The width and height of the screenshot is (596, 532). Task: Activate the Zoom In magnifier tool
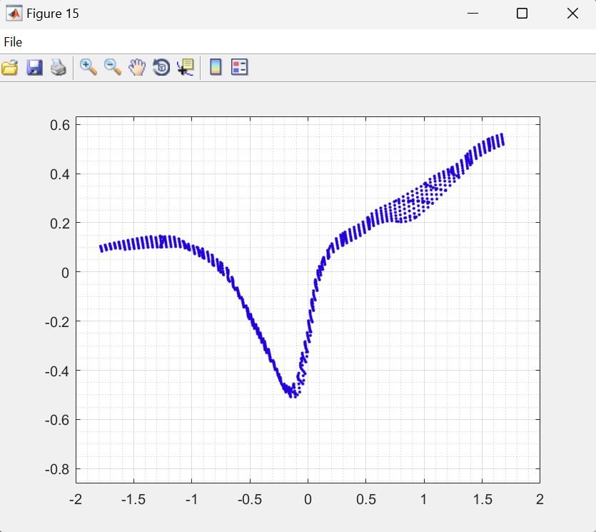pyautogui.click(x=89, y=68)
